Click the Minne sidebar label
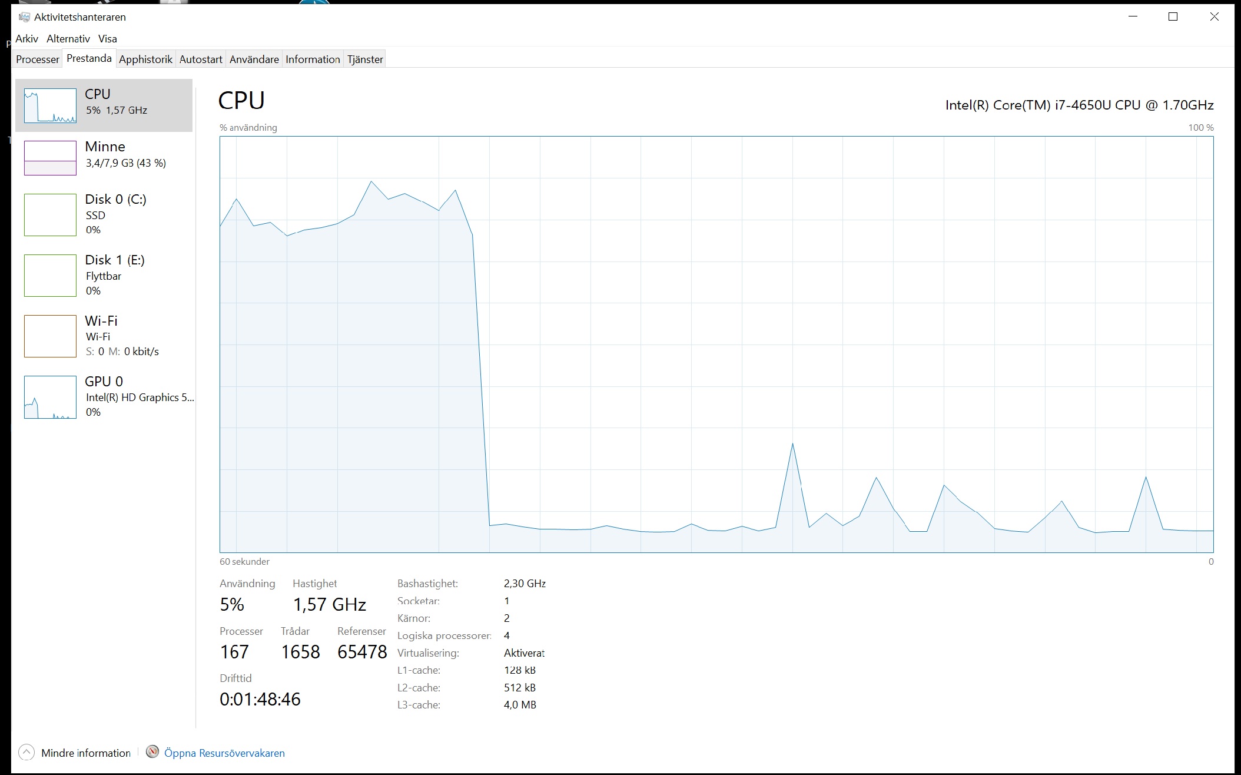This screenshot has width=1241, height=775. pos(105,147)
